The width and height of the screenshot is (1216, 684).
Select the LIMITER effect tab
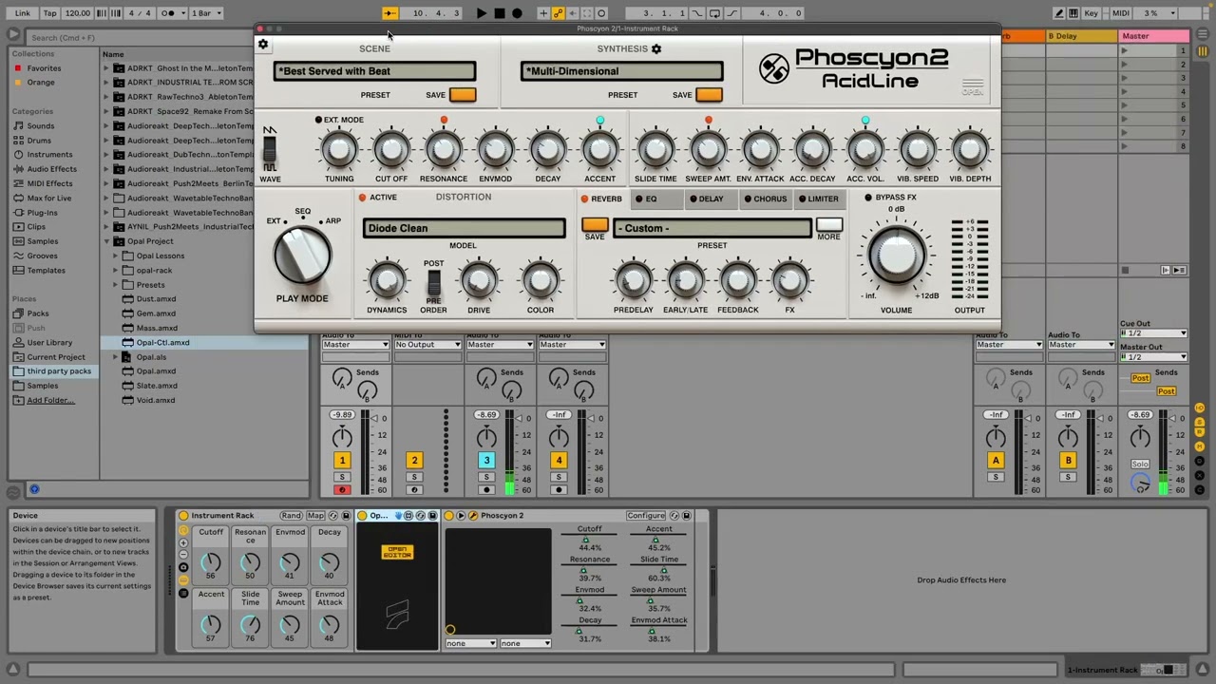click(819, 199)
